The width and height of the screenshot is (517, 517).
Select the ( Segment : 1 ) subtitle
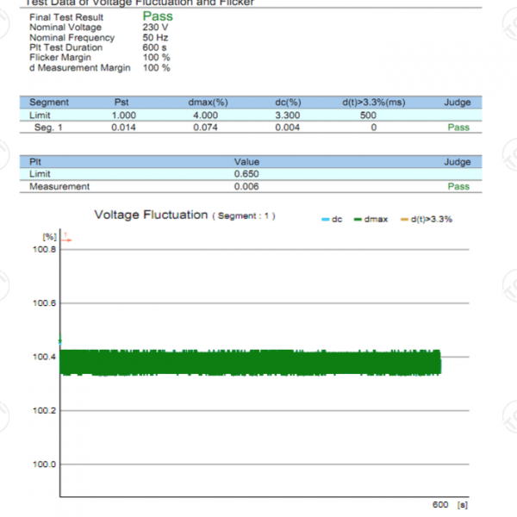click(x=244, y=216)
